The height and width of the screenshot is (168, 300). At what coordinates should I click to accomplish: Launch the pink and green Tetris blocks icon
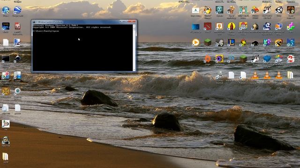(x=291, y=26)
